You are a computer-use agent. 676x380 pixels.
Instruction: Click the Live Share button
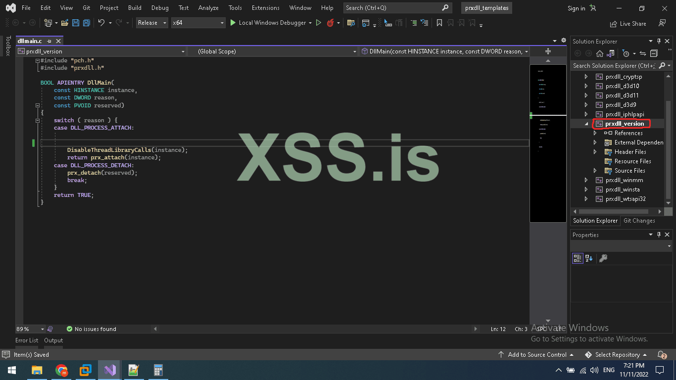tap(628, 23)
